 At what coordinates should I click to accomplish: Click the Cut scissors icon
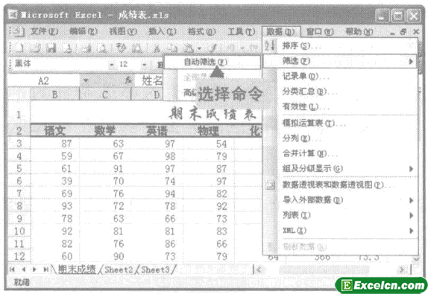pyautogui.click(x=157, y=48)
